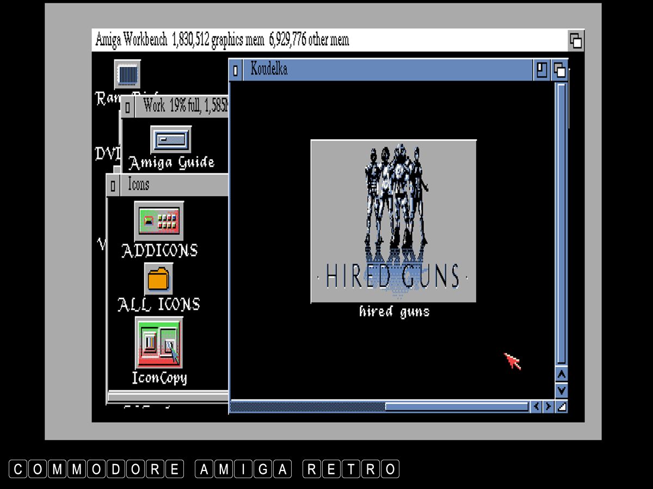Click the Koudelka scroll right arrow
This screenshot has height=489, width=653.
549,406
